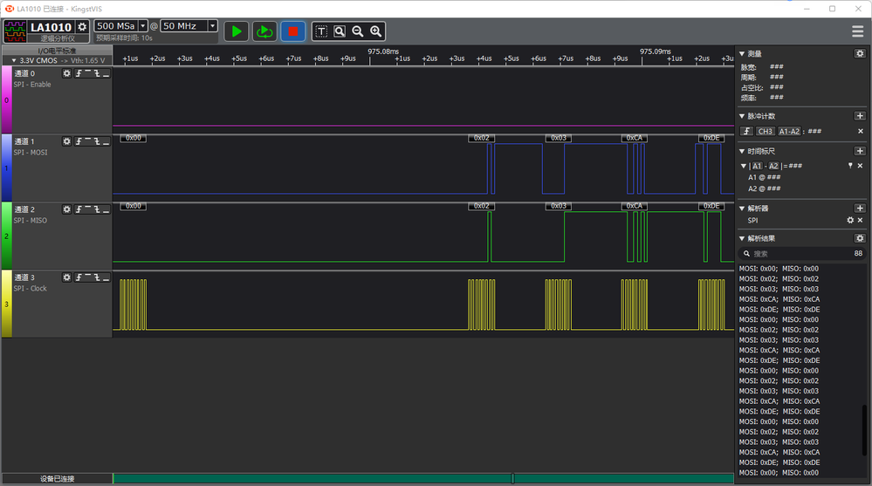The width and height of the screenshot is (872, 486).
Task: Collapse the 测量 measurement section
Action: pyautogui.click(x=742, y=54)
